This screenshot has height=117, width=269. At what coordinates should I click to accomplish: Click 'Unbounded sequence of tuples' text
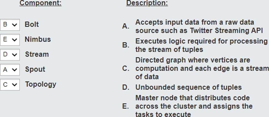[189, 87]
